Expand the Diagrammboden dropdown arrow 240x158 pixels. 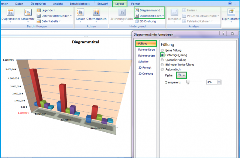click(x=163, y=16)
